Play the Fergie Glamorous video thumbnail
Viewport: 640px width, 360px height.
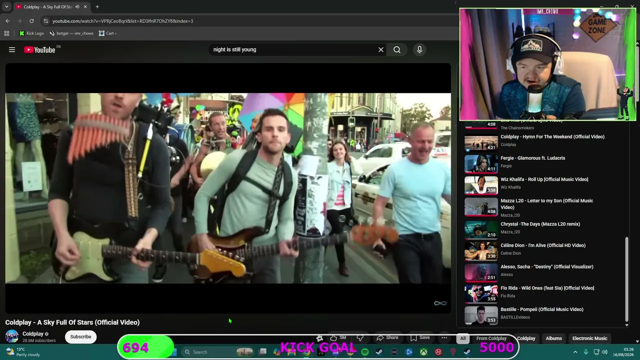tap(481, 163)
